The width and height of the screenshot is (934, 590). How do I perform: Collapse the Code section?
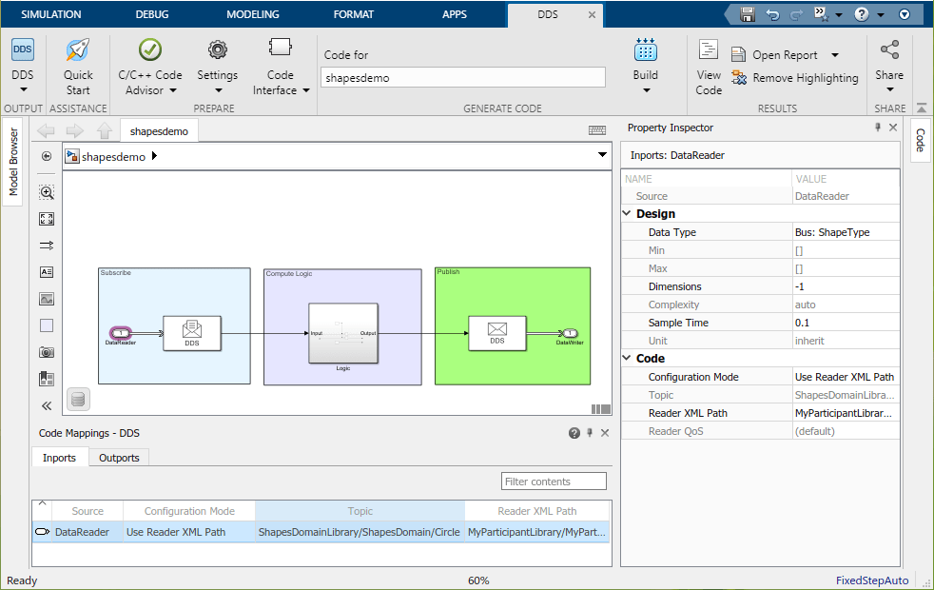[627, 358]
